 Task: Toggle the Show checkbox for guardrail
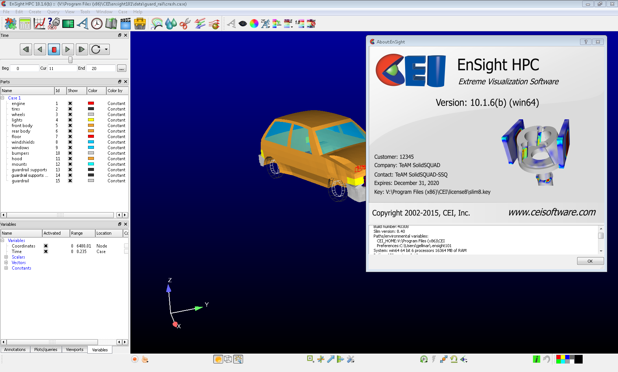point(70,181)
